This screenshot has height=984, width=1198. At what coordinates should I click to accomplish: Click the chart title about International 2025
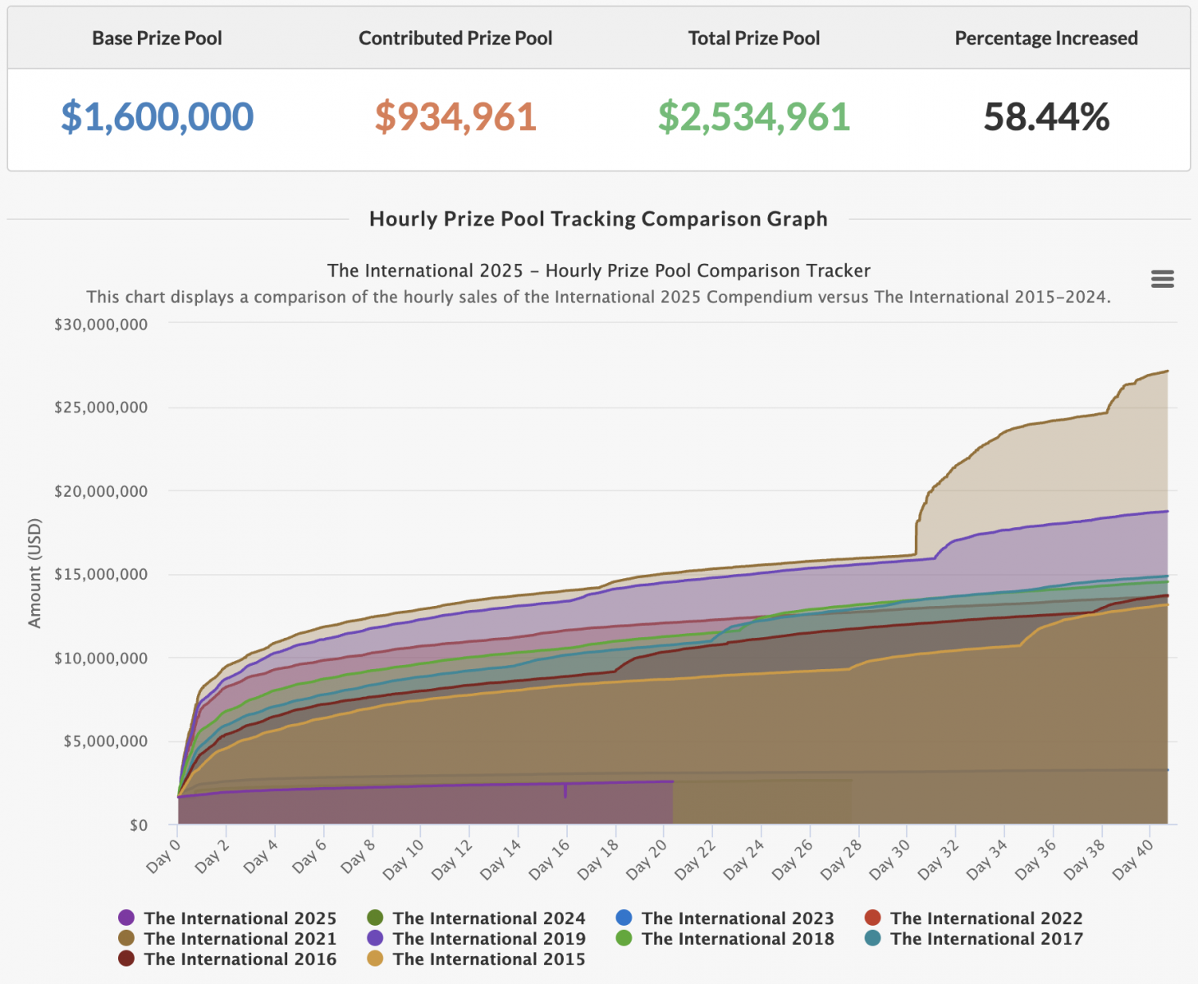pyautogui.click(x=598, y=271)
